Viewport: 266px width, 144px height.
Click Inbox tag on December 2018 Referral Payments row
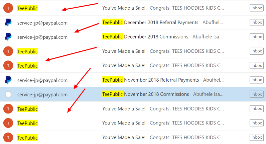(x=256, y=22)
